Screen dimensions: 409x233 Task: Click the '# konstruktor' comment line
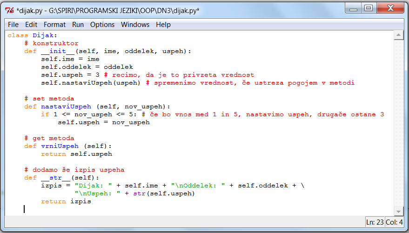52,43
